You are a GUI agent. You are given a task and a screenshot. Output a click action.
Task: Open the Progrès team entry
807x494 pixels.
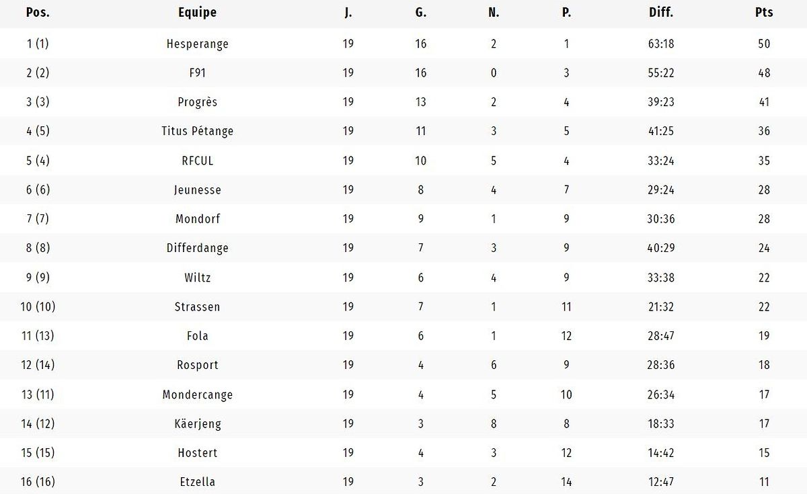coord(197,102)
